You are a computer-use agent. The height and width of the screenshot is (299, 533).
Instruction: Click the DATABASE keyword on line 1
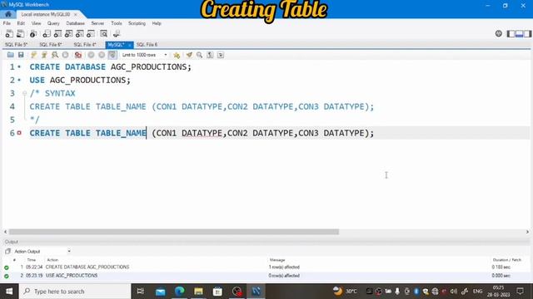coord(85,66)
